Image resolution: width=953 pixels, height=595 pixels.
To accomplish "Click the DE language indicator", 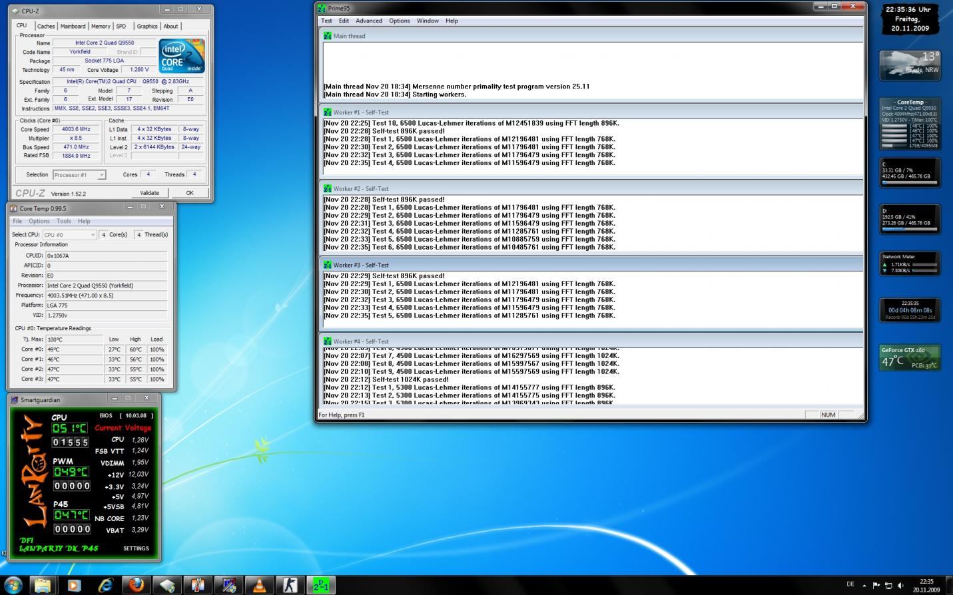I will click(850, 584).
